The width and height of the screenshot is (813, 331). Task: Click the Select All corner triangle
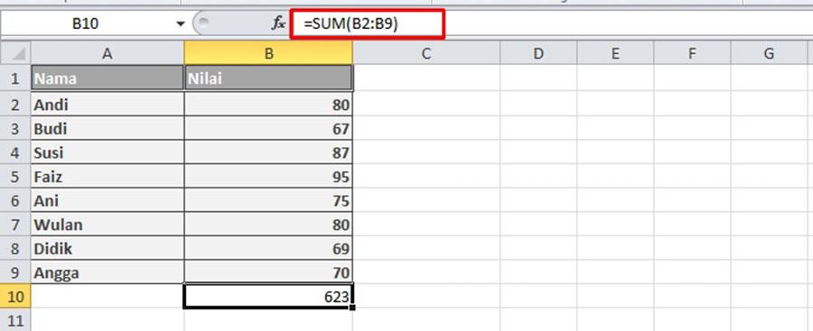(15, 53)
